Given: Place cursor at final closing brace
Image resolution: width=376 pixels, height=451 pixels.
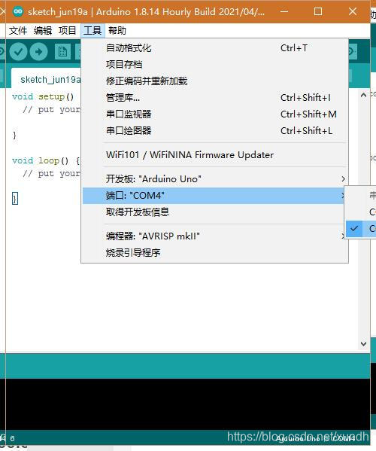Looking at the screenshot, I should [15, 199].
